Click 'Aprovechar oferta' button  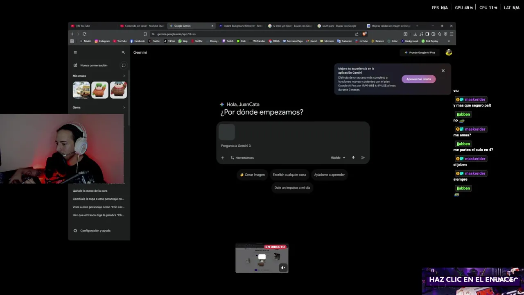[x=418, y=79]
